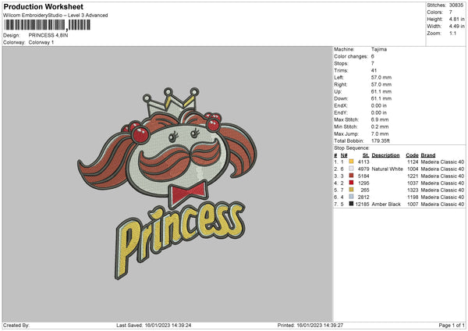Click the design name 'PRINCESS 4,8IN'
Image resolution: width=468 pixels, height=331 pixels.
(48, 35)
